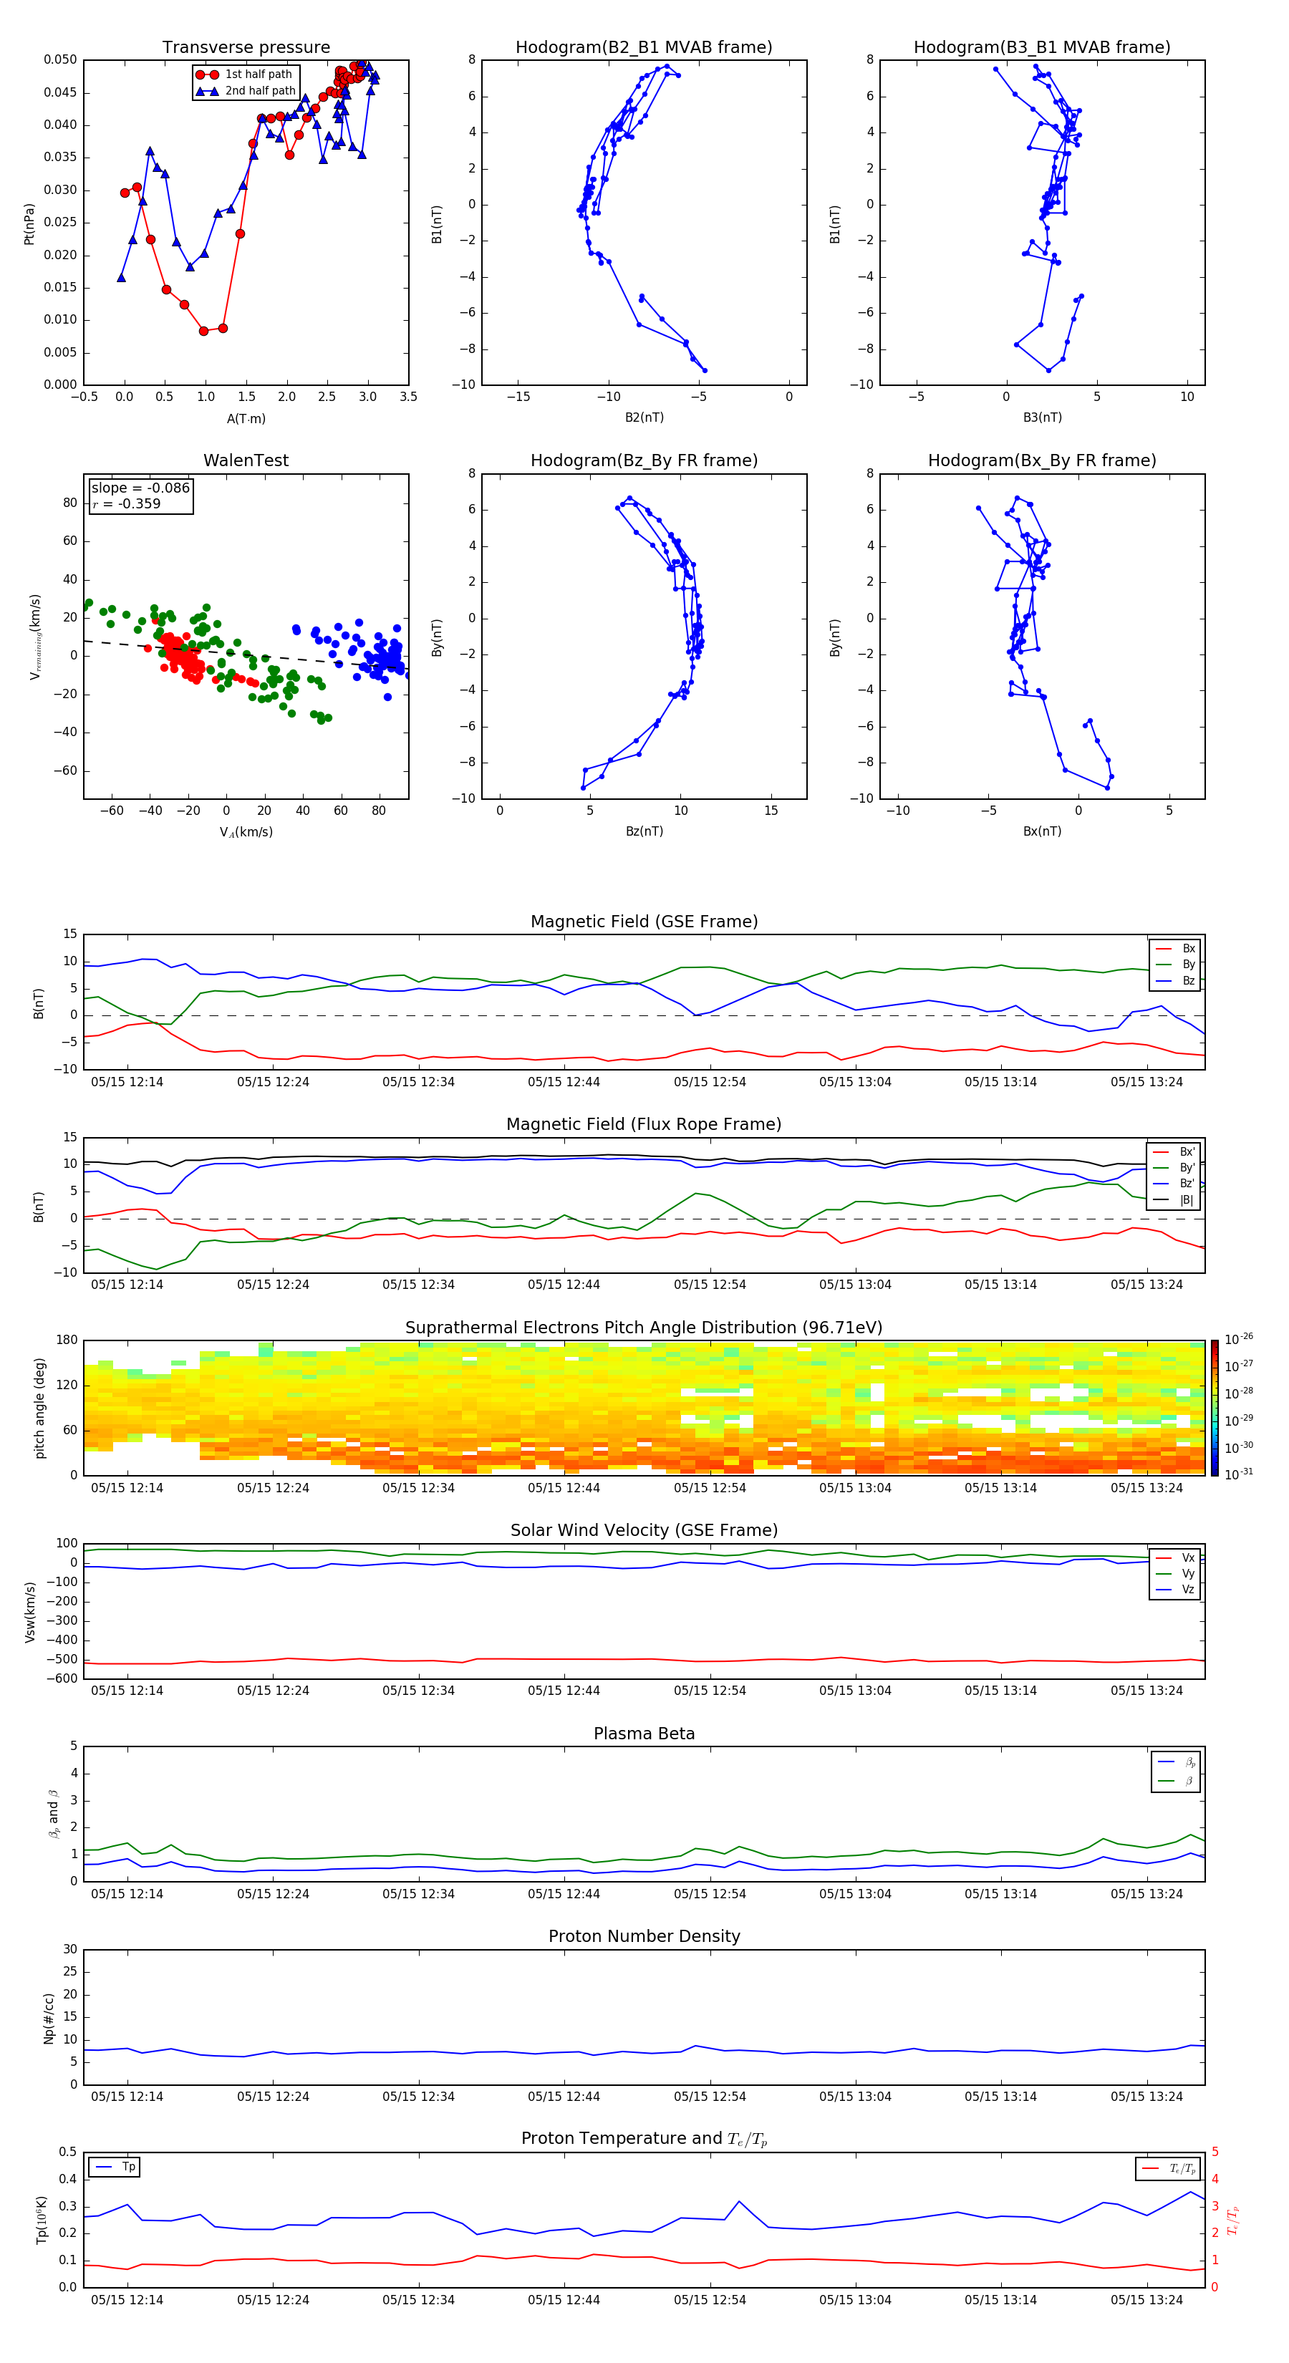This screenshot has height=2363, width=1289.
Task: Click '05/15 13:24' tick under GSE field plot
Action: point(1146,1083)
